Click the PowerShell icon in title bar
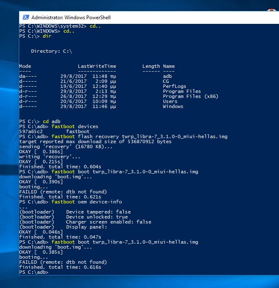Screen dimensions: 279x288 pos(26,17)
